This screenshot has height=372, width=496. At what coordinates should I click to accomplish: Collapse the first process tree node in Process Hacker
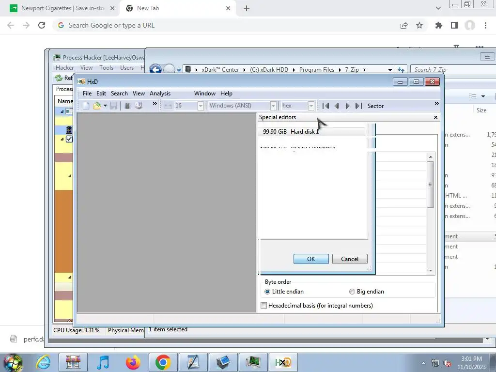62,111
